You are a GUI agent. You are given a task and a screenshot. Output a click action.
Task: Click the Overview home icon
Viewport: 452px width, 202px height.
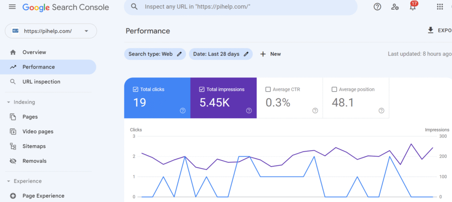[x=13, y=52]
